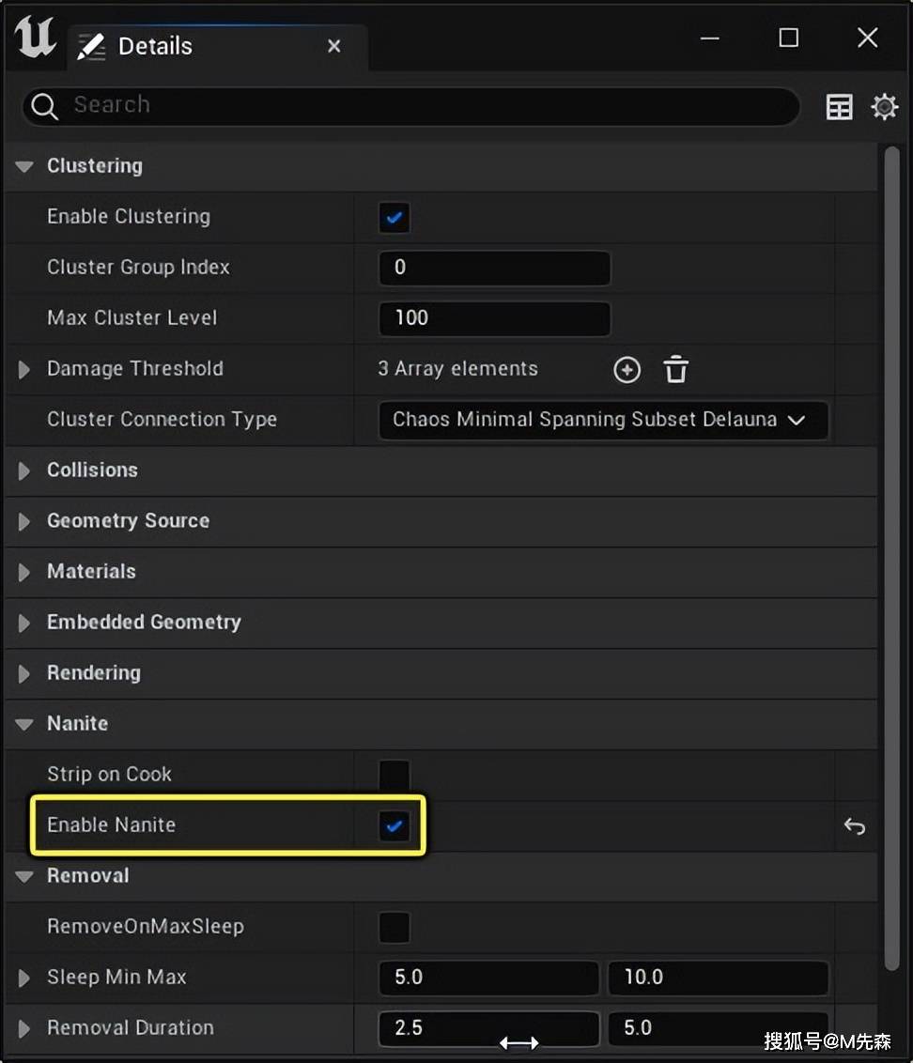Viewport: 913px width, 1063px height.
Task: Click the "Cluster Group Index" label
Action: 138,268
